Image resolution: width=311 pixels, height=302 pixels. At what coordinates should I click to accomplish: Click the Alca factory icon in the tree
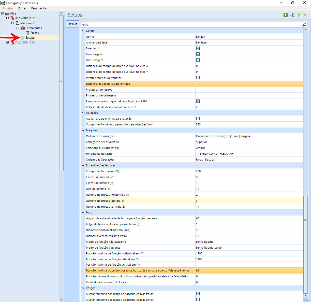coord(7,13)
